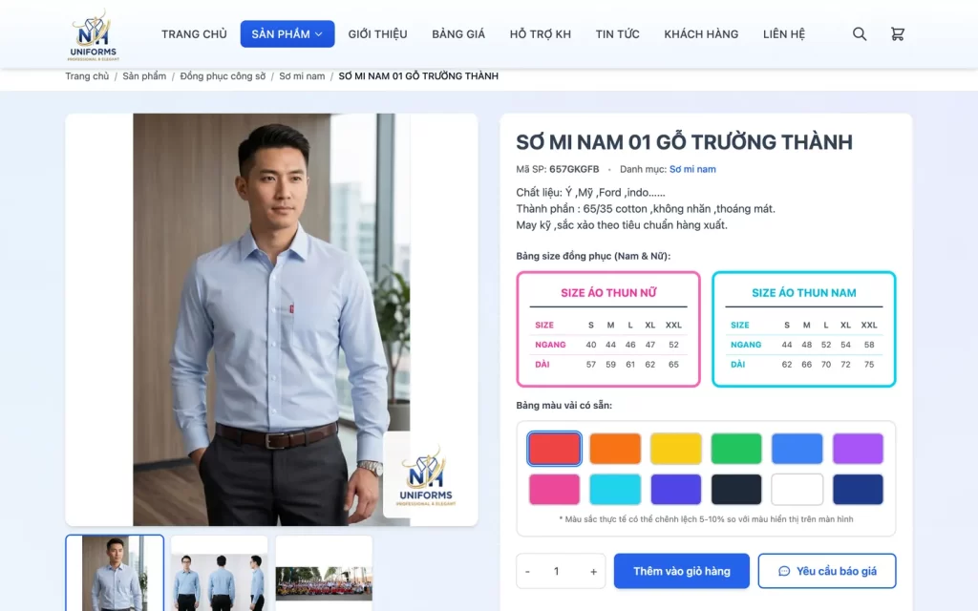Image resolution: width=978 pixels, height=611 pixels.
Task: Click 'Chất liệu: Ý ,Mỹ ,Ford ,indo' line
Action: click(590, 193)
